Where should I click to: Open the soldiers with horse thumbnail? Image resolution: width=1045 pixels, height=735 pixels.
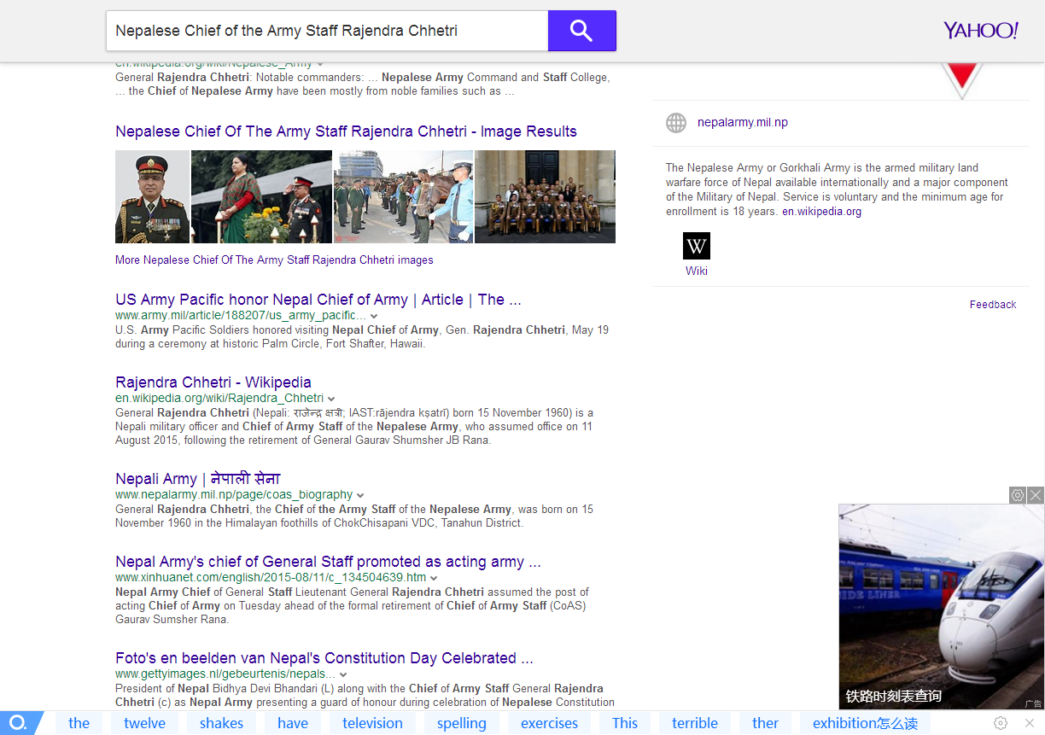403,197
